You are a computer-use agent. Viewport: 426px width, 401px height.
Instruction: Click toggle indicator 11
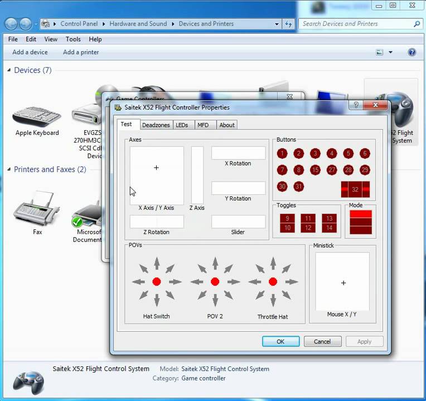[x=308, y=218]
